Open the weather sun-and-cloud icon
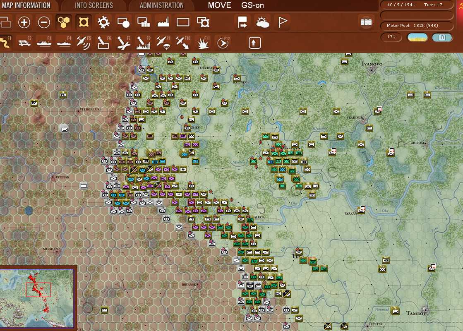This screenshot has width=463, height=331. [262, 22]
